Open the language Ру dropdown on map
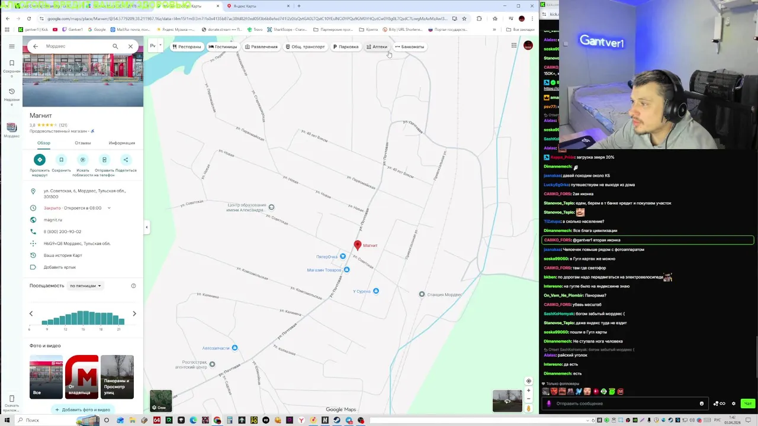 click(155, 46)
